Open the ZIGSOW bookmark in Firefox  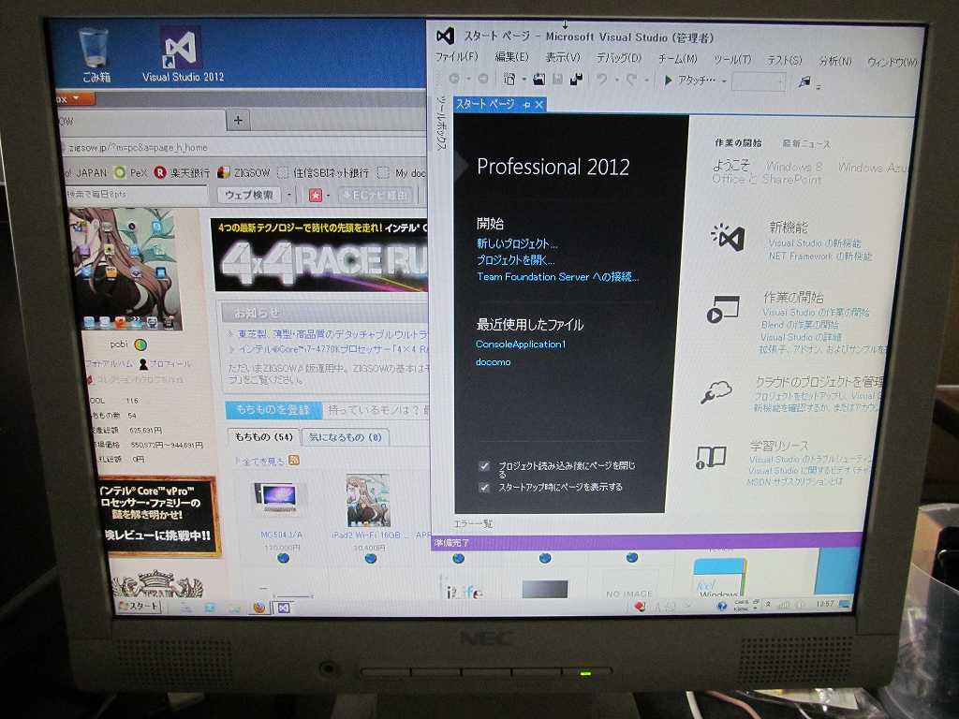click(244, 173)
